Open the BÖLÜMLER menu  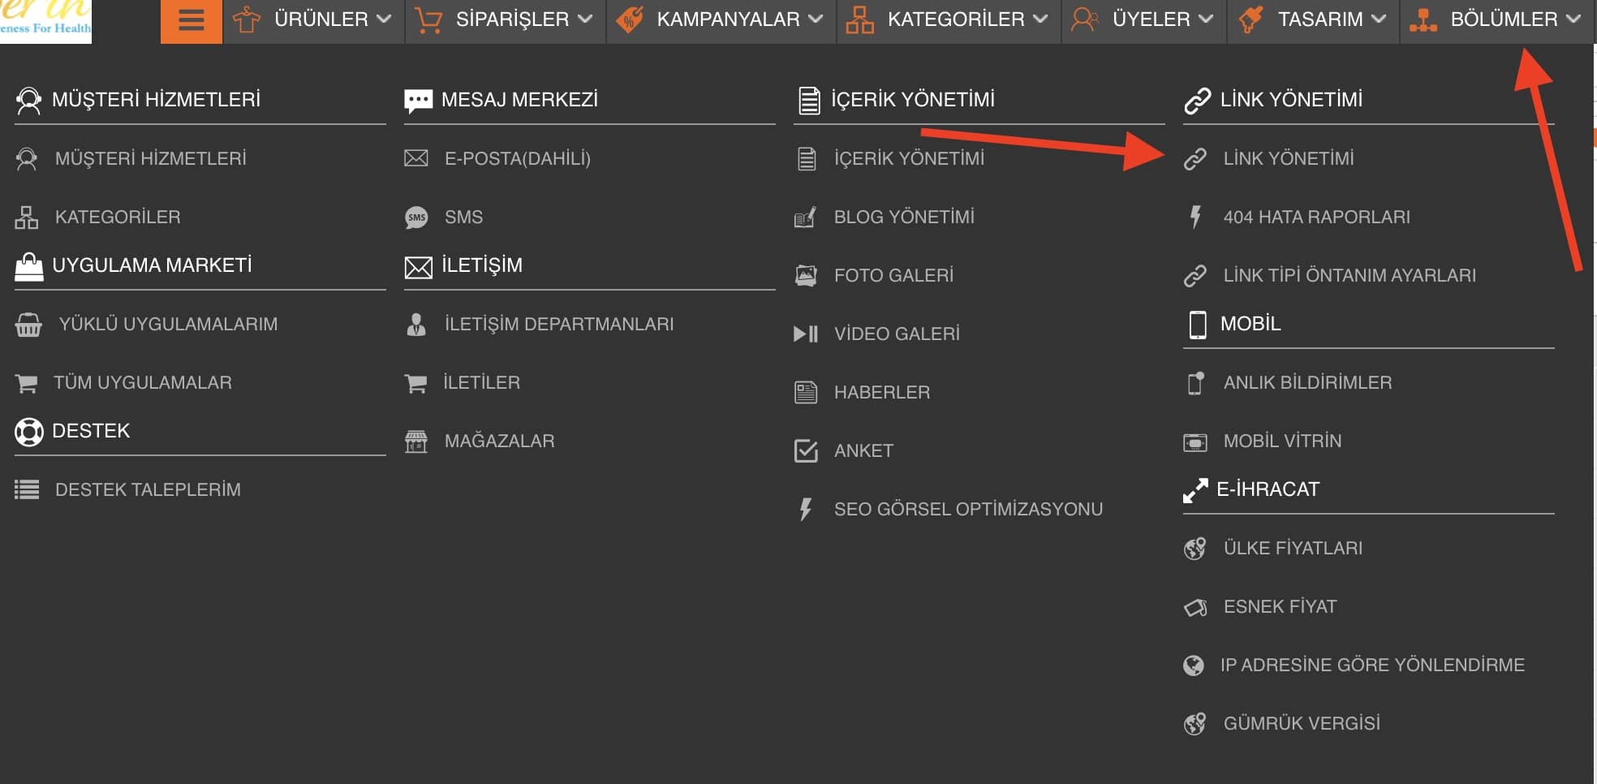[1504, 18]
